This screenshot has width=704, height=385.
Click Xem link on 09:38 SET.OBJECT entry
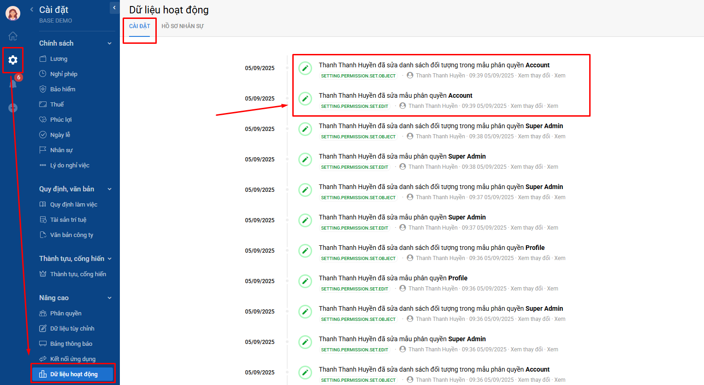(x=560, y=136)
